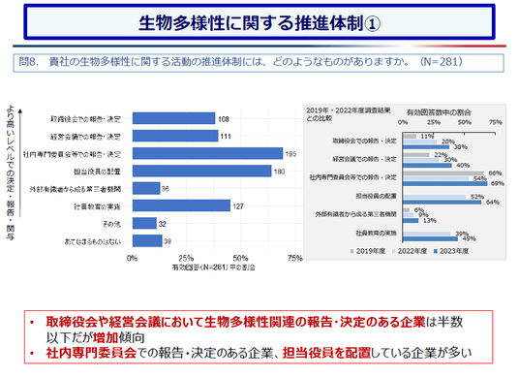Click the 2022年度 legend light-blue swatch
This screenshot has height=377, width=519.
(x=394, y=251)
